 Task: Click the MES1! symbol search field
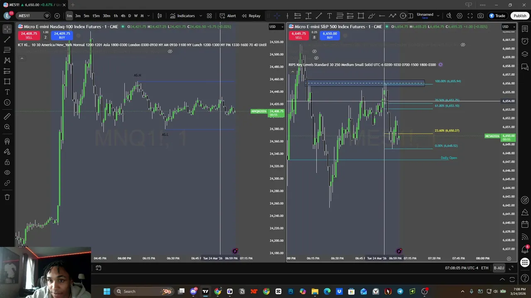(33, 16)
